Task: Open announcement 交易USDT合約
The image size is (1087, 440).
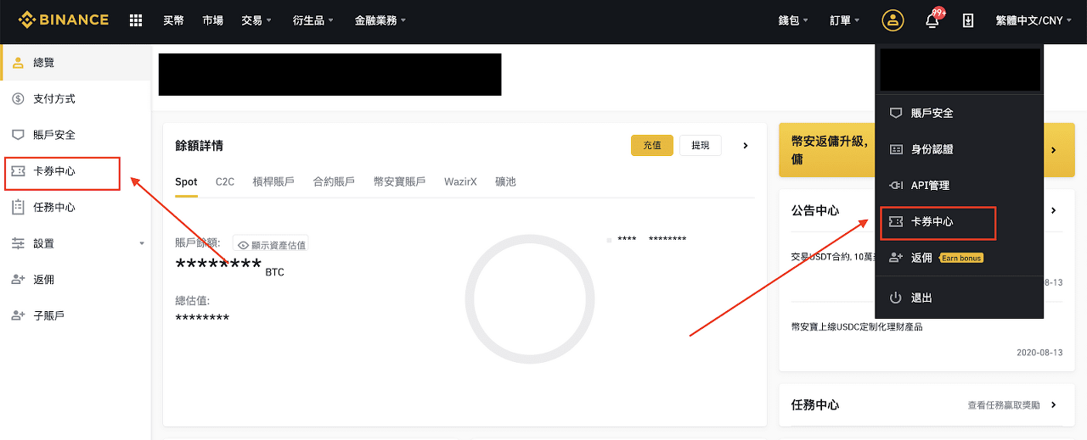Action: (x=832, y=256)
